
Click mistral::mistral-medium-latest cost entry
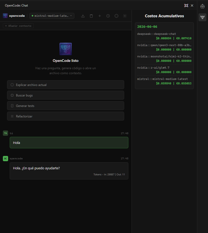tap(164, 81)
